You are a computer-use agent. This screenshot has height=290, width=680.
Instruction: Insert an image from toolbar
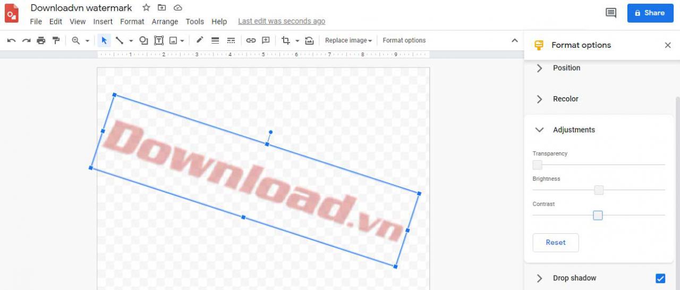(x=173, y=40)
